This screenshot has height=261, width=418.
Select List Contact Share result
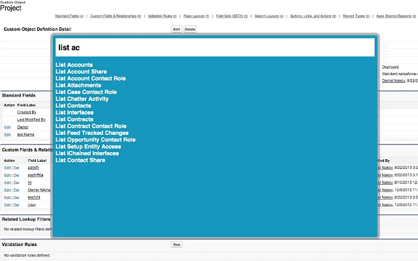[80, 160]
